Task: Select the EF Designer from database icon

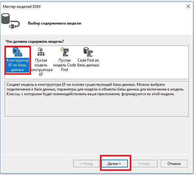Action: click(18, 52)
